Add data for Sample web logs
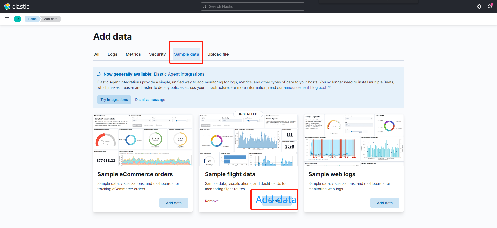The image size is (497, 228). click(385, 203)
